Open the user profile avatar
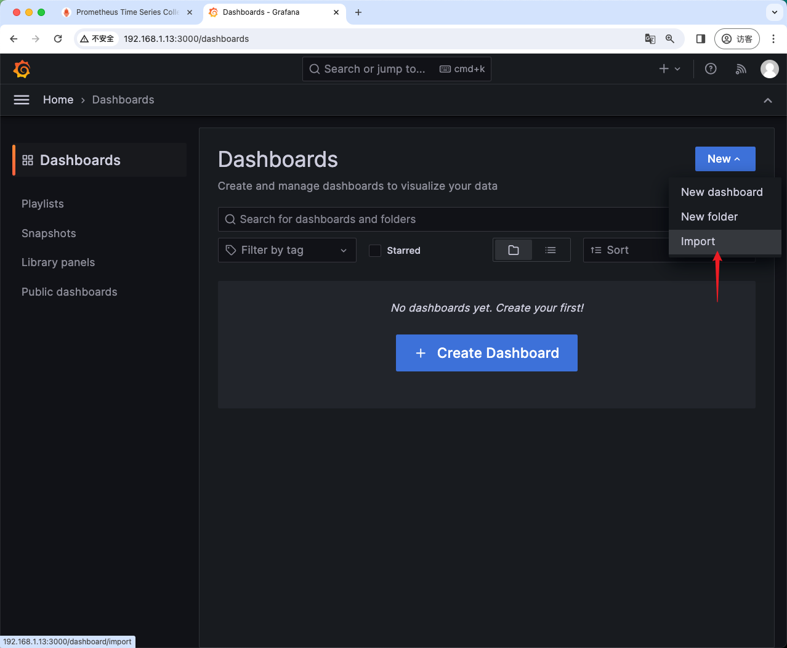The image size is (787, 648). point(770,69)
